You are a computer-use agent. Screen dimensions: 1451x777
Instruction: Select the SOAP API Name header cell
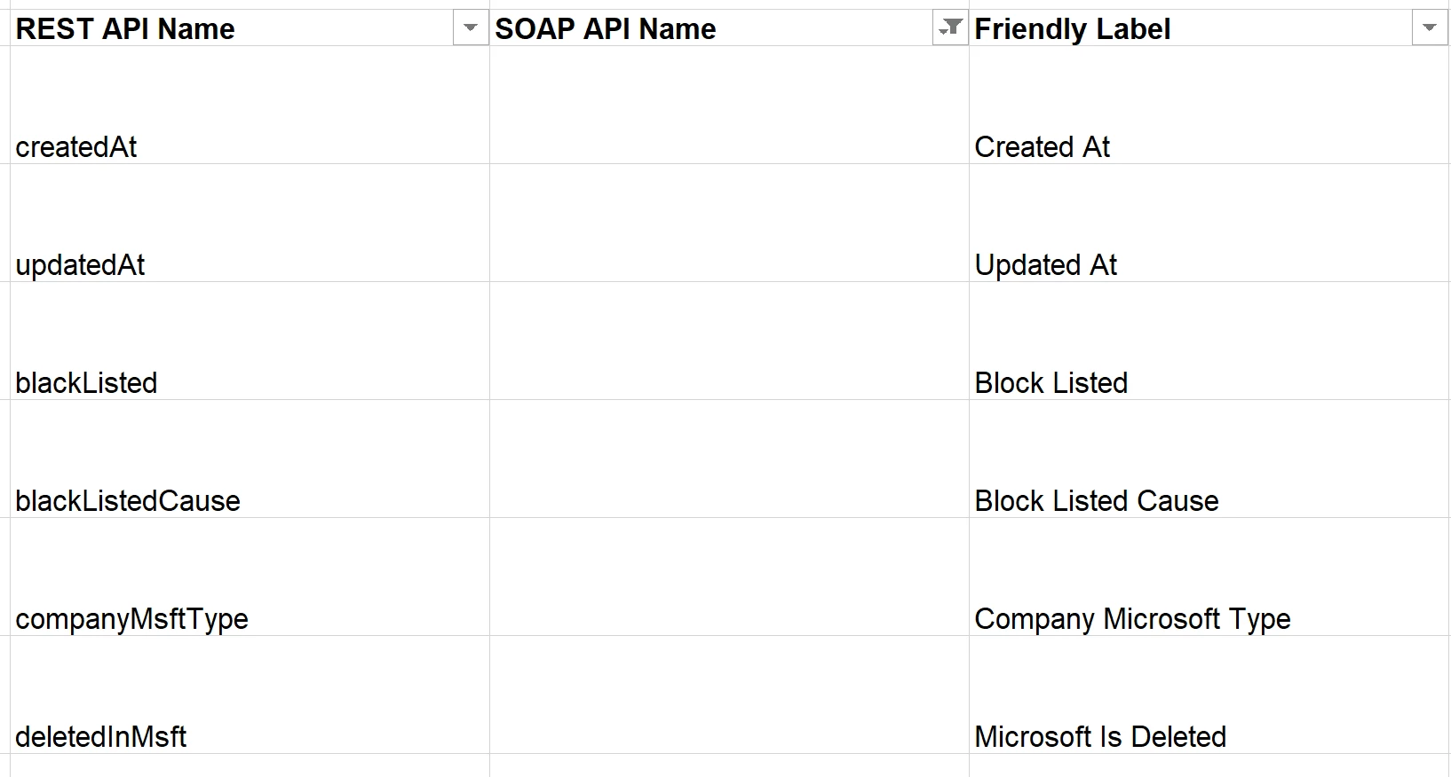pyautogui.click(x=729, y=28)
